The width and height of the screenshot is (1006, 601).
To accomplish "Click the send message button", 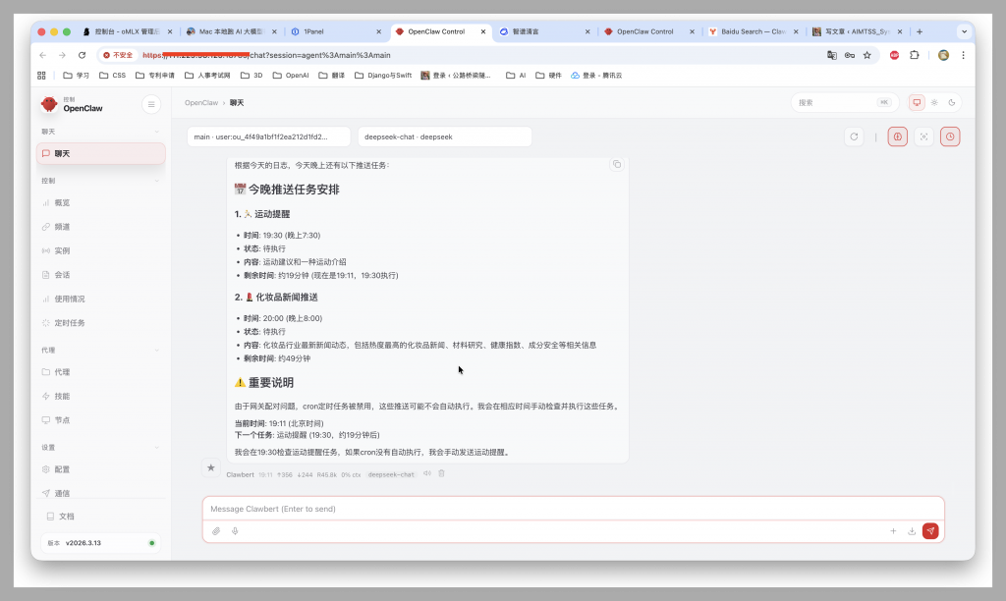I will coord(930,531).
